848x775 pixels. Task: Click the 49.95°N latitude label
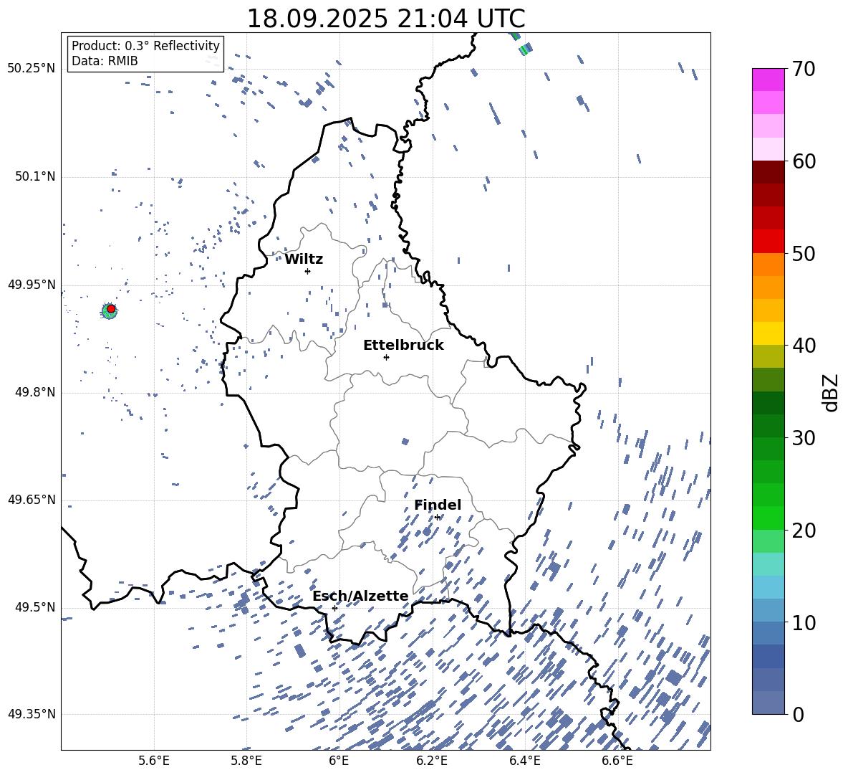[32, 285]
